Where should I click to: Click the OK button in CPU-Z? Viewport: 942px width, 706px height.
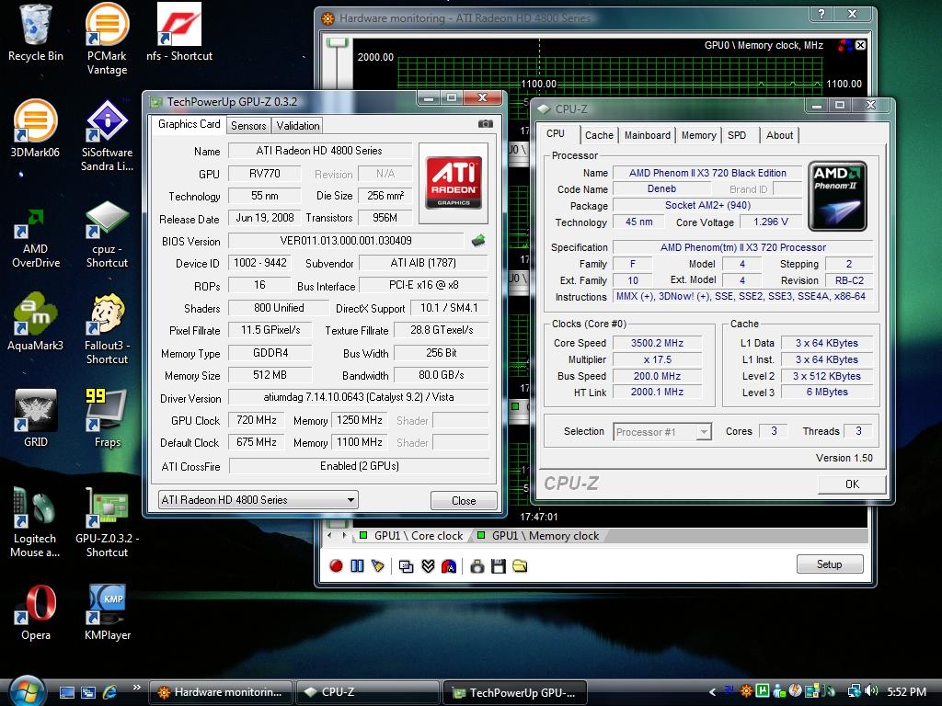click(852, 484)
